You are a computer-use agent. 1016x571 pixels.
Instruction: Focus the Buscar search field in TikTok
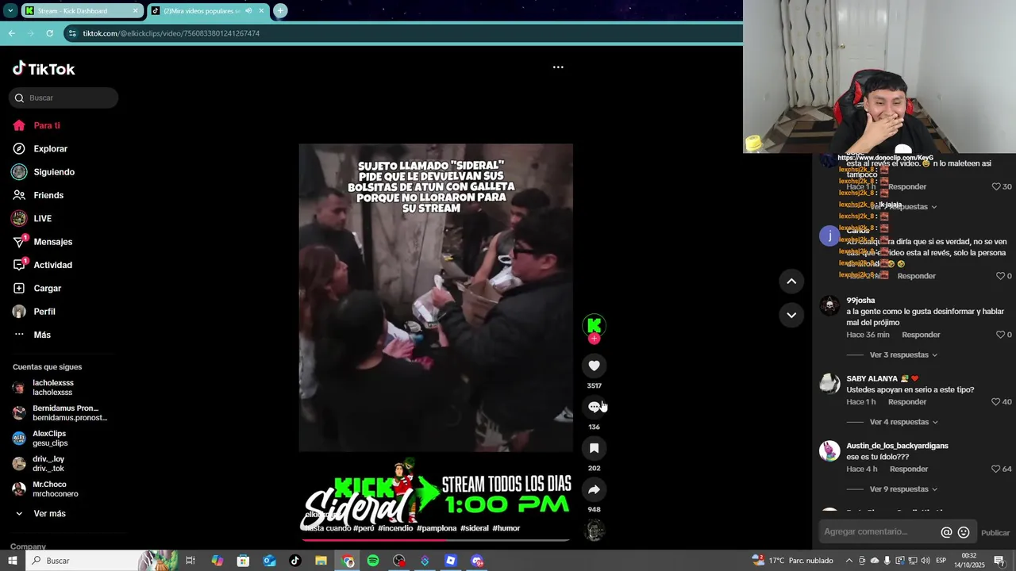click(63, 98)
